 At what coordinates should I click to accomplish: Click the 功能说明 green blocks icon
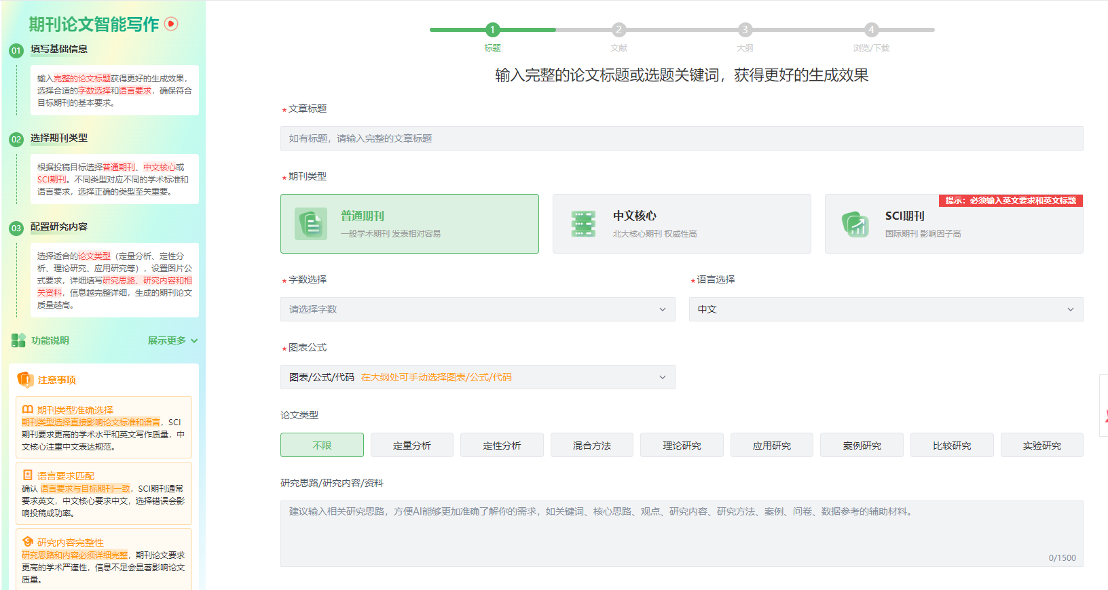18,340
